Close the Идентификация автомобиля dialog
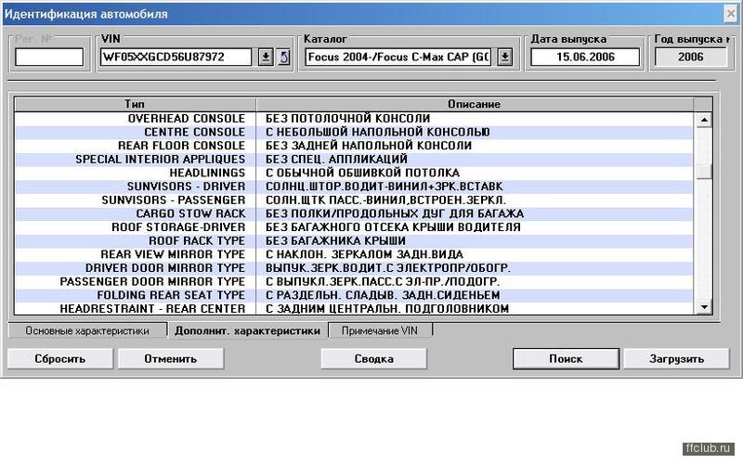The width and height of the screenshot is (743, 464). pos(730,14)
